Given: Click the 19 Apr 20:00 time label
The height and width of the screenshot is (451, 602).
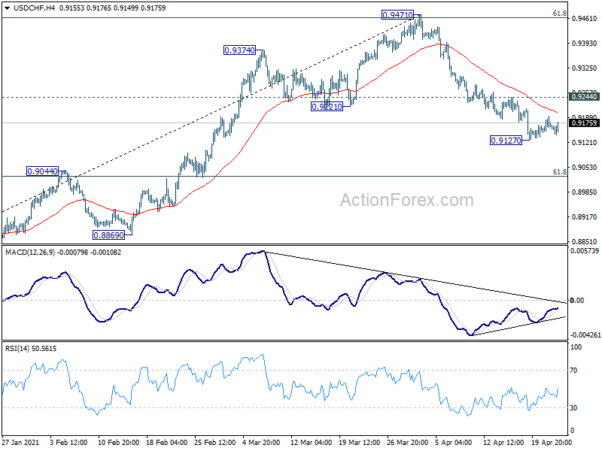Looking at the screenshot, I should coord(552,442).
